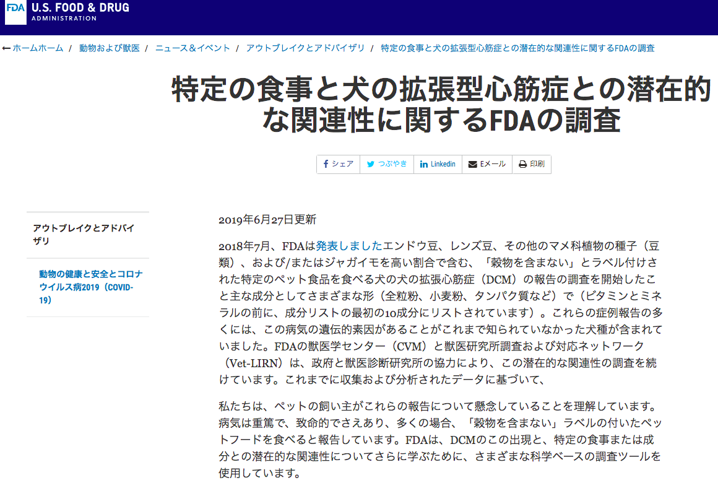The width and height of the screenshot is (718, 483).
Task: Click U.S. Food & Drug Administration header text
Action: (80, 12)
